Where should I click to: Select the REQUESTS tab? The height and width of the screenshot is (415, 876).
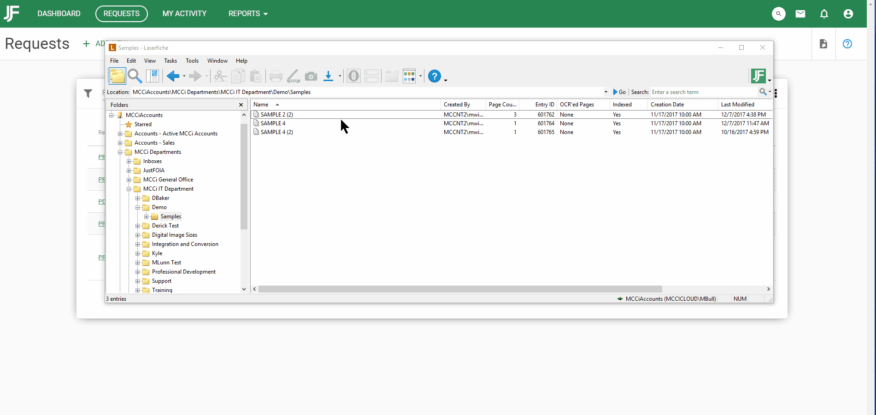click(122, 14)
